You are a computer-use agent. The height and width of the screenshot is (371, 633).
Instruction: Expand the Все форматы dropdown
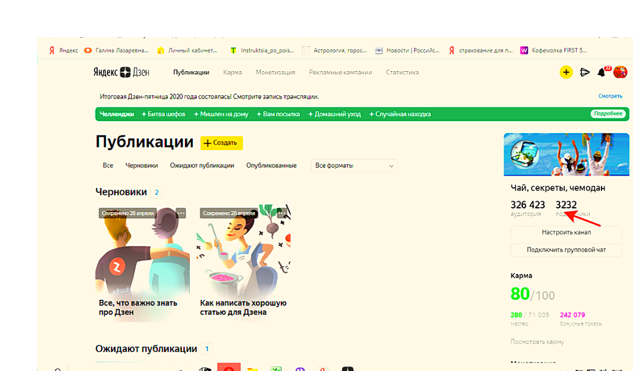point(354,166)
